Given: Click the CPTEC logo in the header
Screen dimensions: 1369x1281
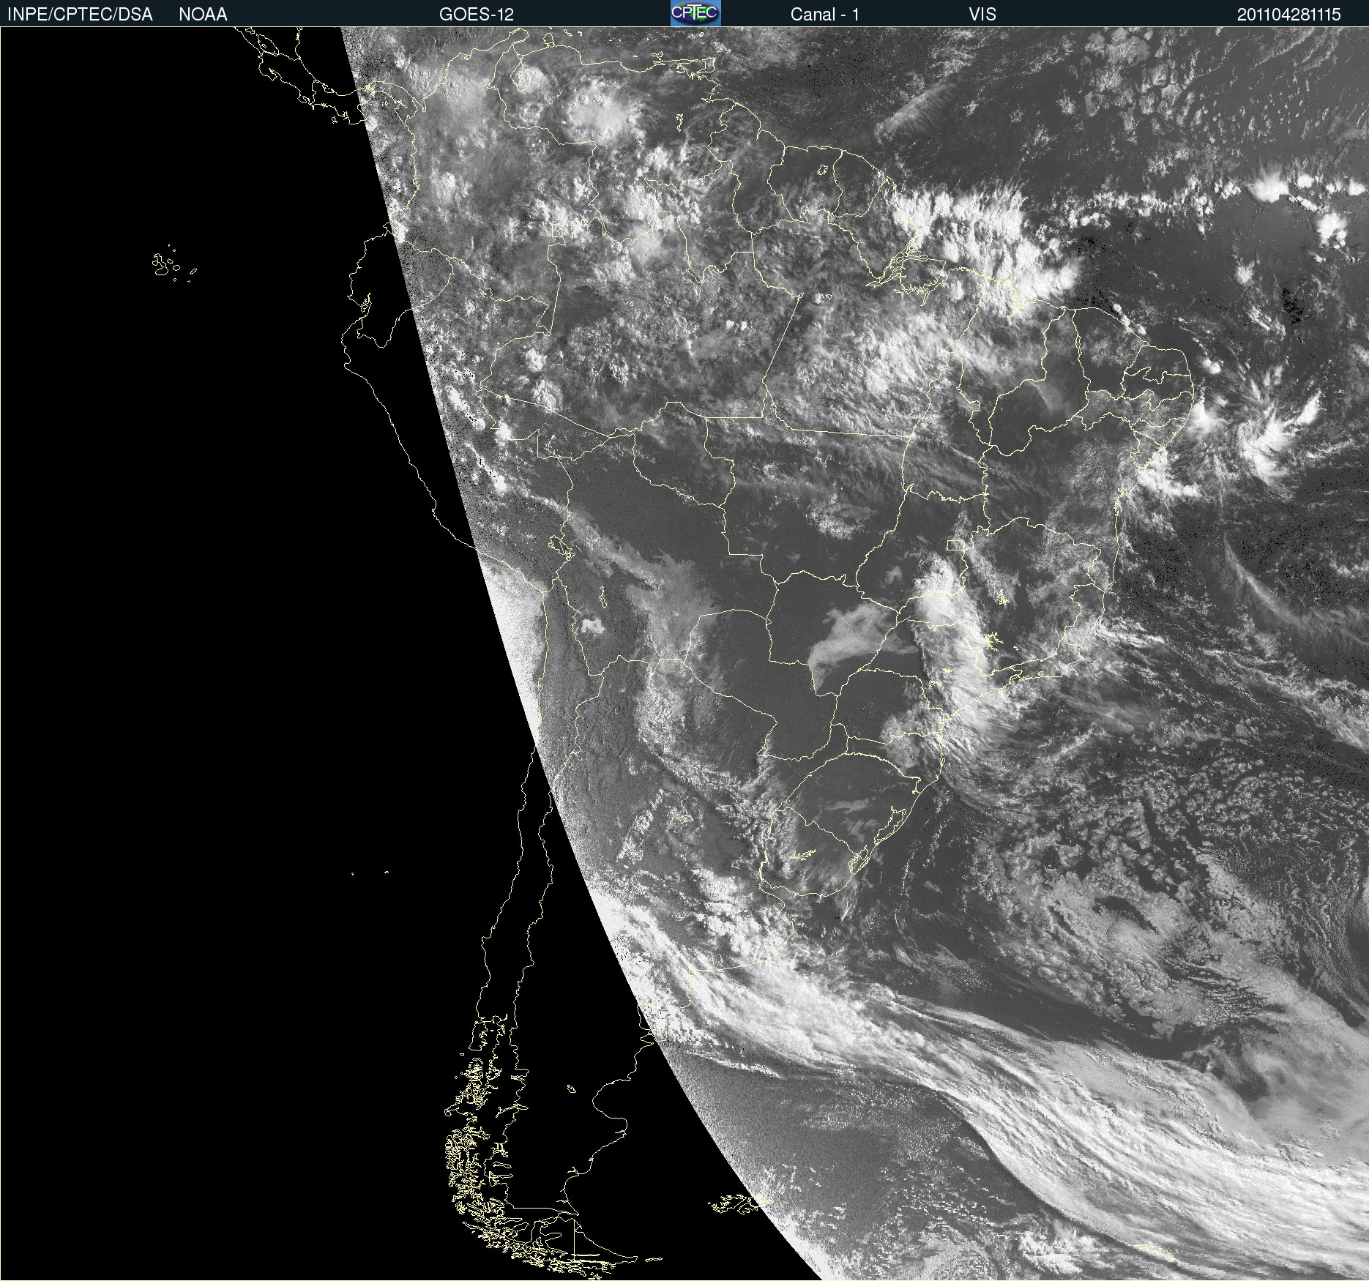Looking at the screenshot, I should (x=695, y=13).
